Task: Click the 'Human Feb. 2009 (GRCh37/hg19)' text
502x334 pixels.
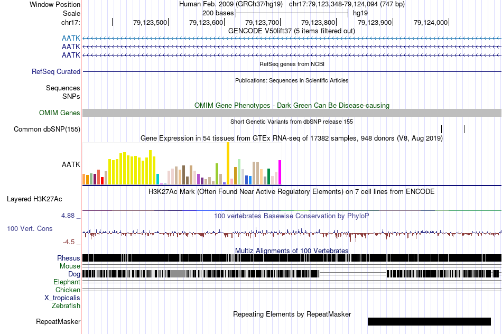Action: click(231, 4)
